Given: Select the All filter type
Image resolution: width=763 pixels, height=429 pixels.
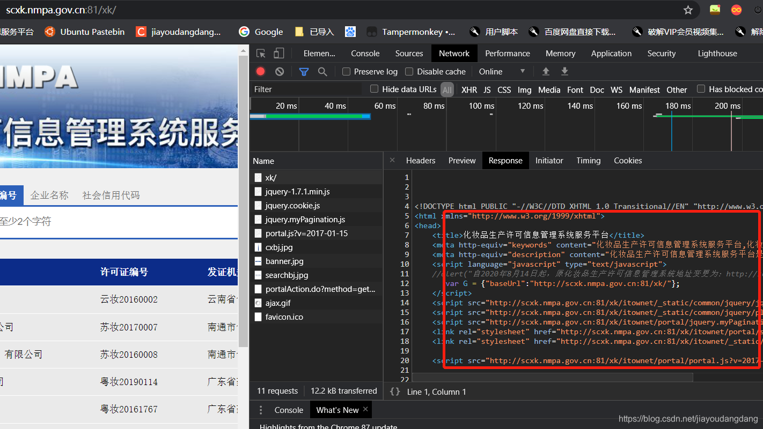Looking at the screenshot, I should [x=447, y=90].
